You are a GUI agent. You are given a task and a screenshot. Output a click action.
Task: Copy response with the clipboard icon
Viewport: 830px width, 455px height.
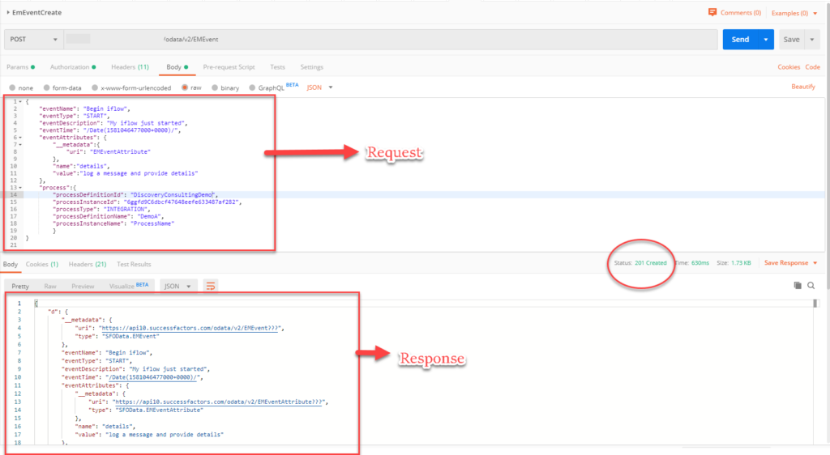click(798, 285)
